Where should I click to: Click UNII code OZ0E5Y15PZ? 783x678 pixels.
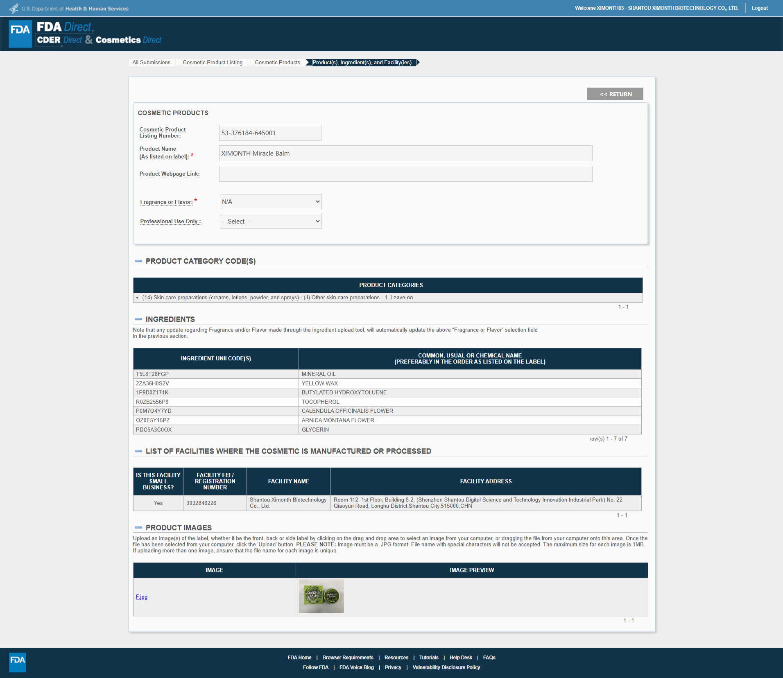click(153, 420)
